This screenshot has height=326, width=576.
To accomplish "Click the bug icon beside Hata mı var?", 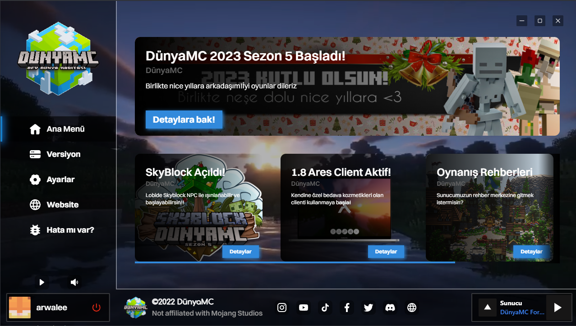I will coord(35,230).
